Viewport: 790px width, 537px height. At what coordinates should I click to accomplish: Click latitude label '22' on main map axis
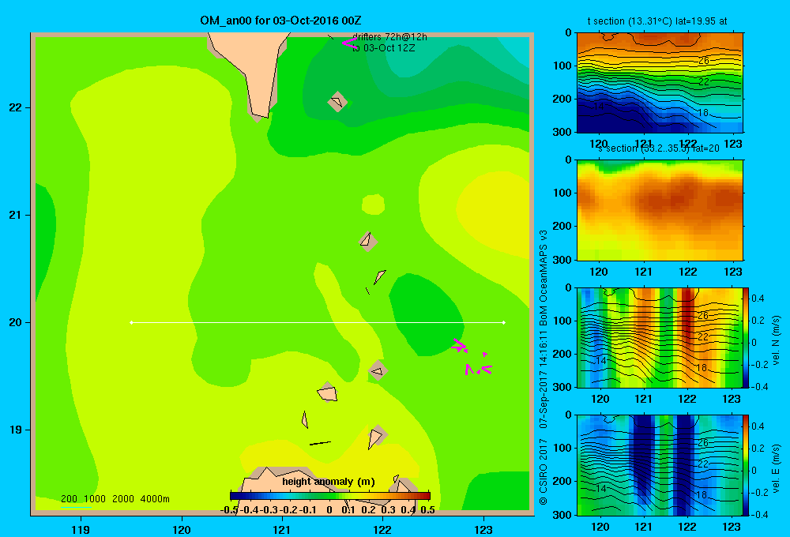[16, 107]
